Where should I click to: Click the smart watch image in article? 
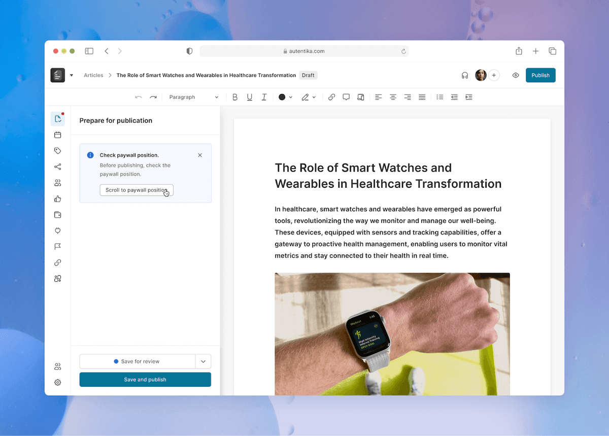392,334
